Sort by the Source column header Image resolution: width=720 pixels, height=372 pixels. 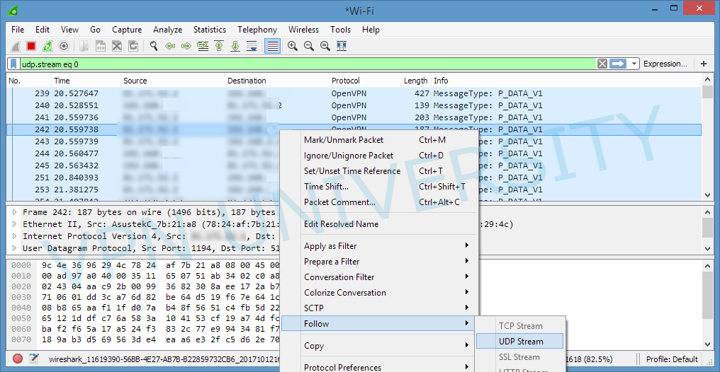coord(173,81)
